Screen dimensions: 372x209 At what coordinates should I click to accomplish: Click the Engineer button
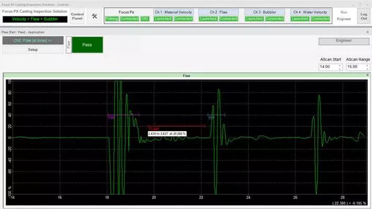pos(344,41)
